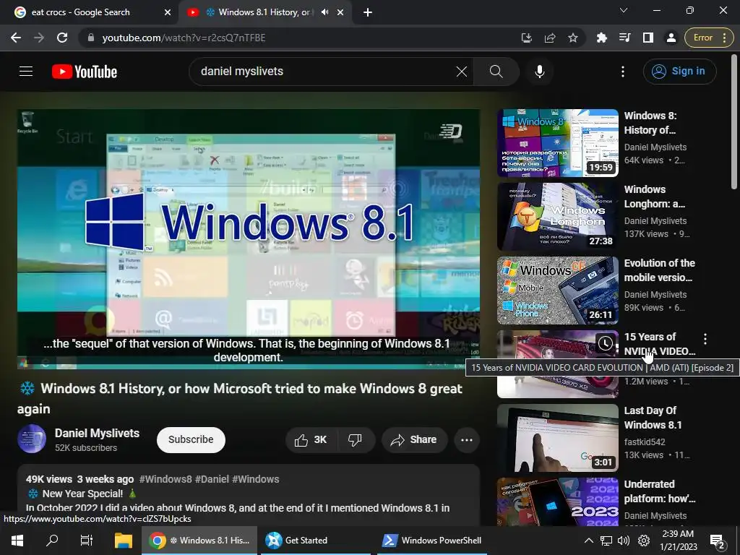
Task: Open the #Windows8 hashtag link
Action: point(165,479)
